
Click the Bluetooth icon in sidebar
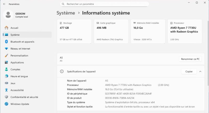point(6,42)
